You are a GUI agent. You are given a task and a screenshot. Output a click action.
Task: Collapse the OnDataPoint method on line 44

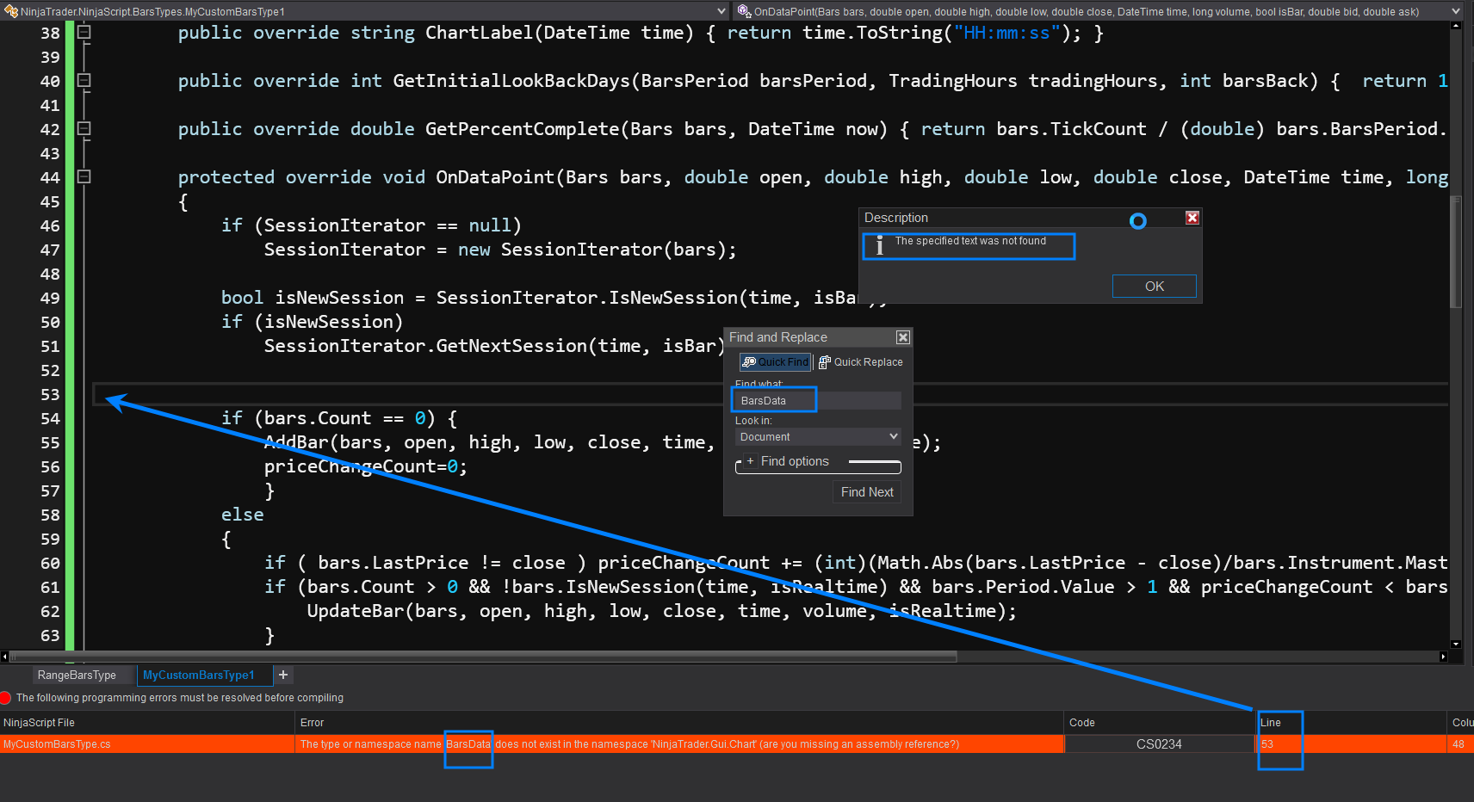point(84,177)
